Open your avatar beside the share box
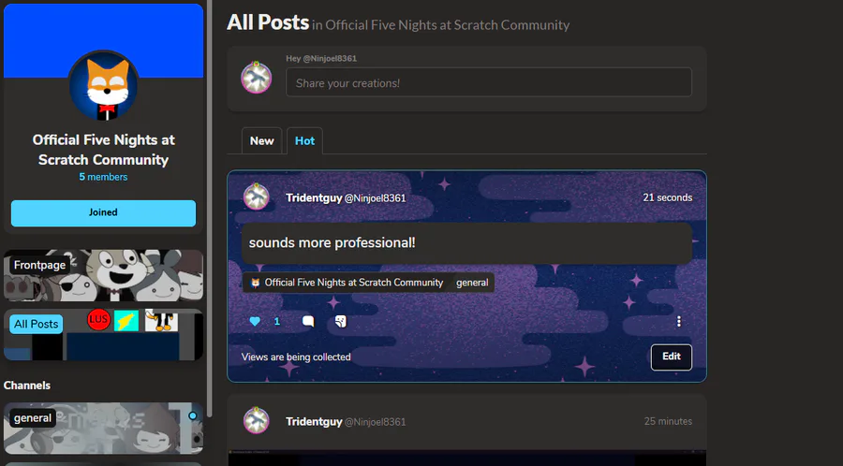This screenshot has height=466, width=843. tap(256, 78)
